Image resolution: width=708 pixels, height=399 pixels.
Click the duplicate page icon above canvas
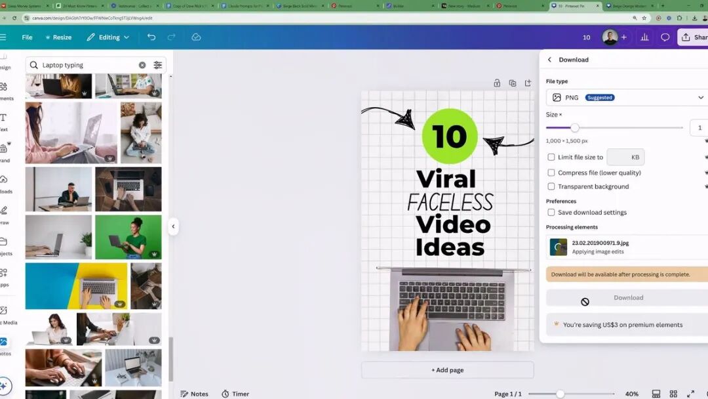pyautogui.click(x=513, y=83)
